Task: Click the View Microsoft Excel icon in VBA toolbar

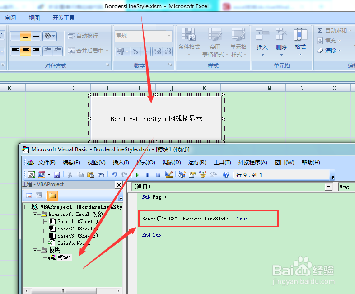Action: pyautogui.click(x=31, y=175)
